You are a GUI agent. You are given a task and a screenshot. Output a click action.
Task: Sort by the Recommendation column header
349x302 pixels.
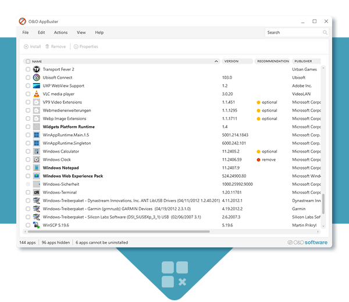[272, 61]
